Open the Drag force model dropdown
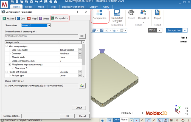The width and height of the screenshot is (191, 122). [80, 50]
